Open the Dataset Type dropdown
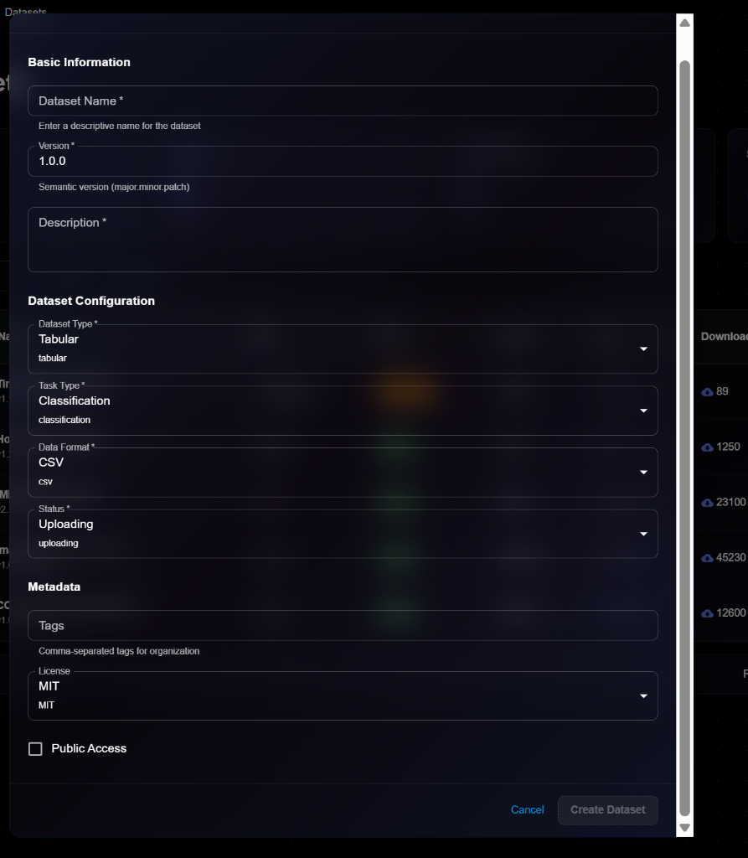 [343, 349]
